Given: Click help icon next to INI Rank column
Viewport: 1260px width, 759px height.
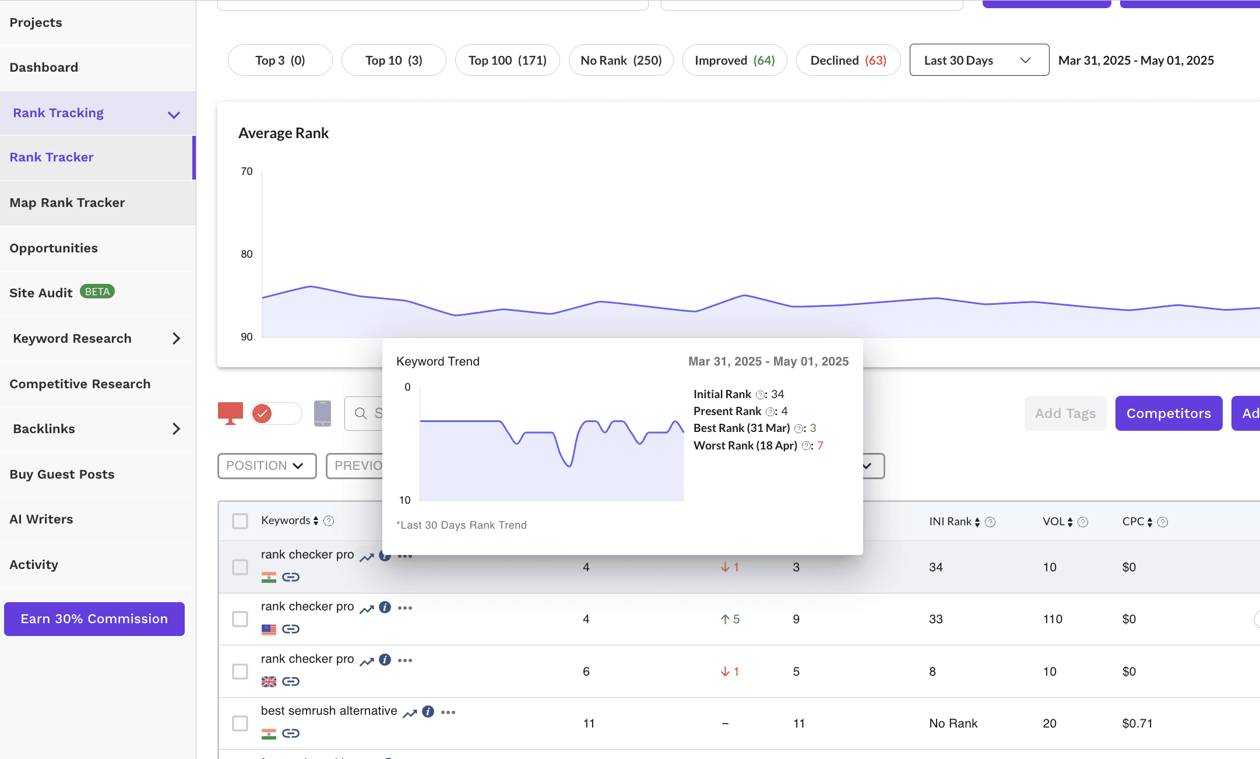Looking at the screenshot, I should [990, 522].
